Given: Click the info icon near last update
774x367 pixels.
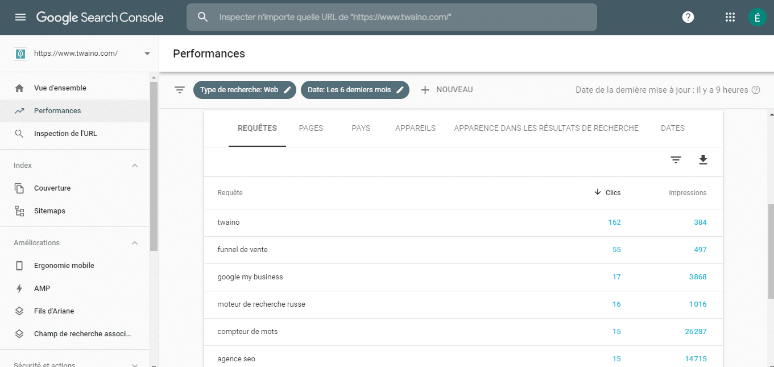Looking at the screenshot, I should (756, 90).
